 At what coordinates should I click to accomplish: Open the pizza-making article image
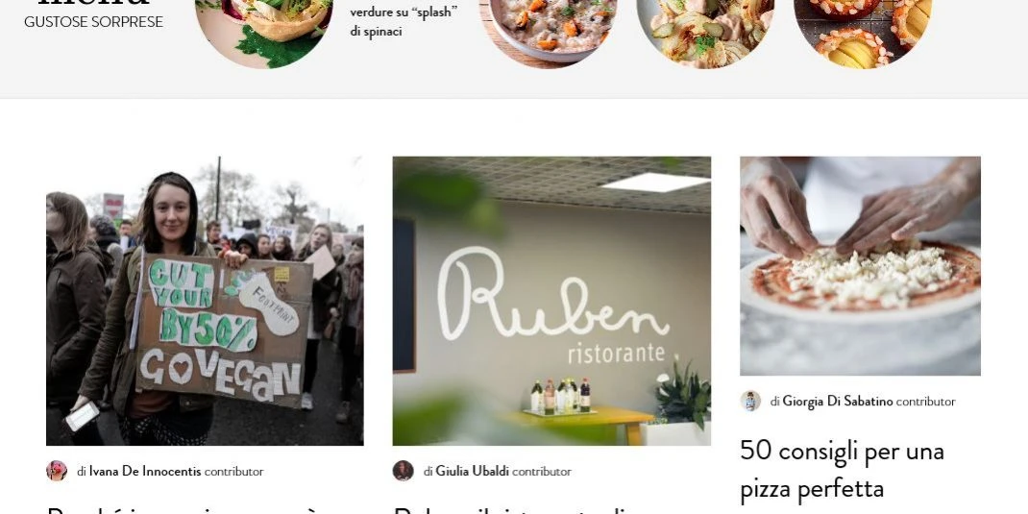click(860, 265)
